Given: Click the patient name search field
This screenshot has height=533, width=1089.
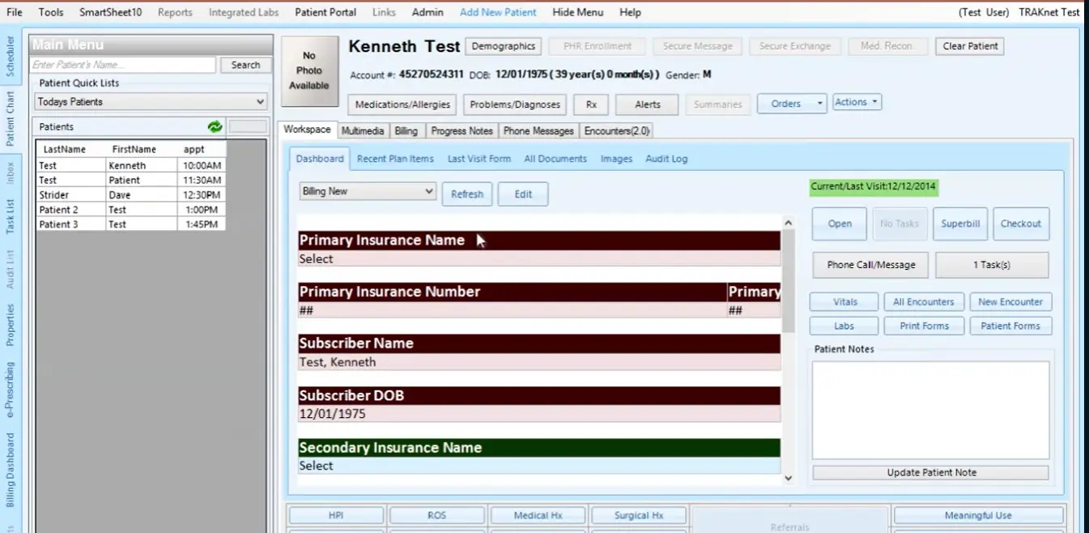Looking at the screenshot, I should click(x=121, y=64).
